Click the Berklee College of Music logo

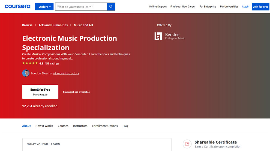[170, 36]
